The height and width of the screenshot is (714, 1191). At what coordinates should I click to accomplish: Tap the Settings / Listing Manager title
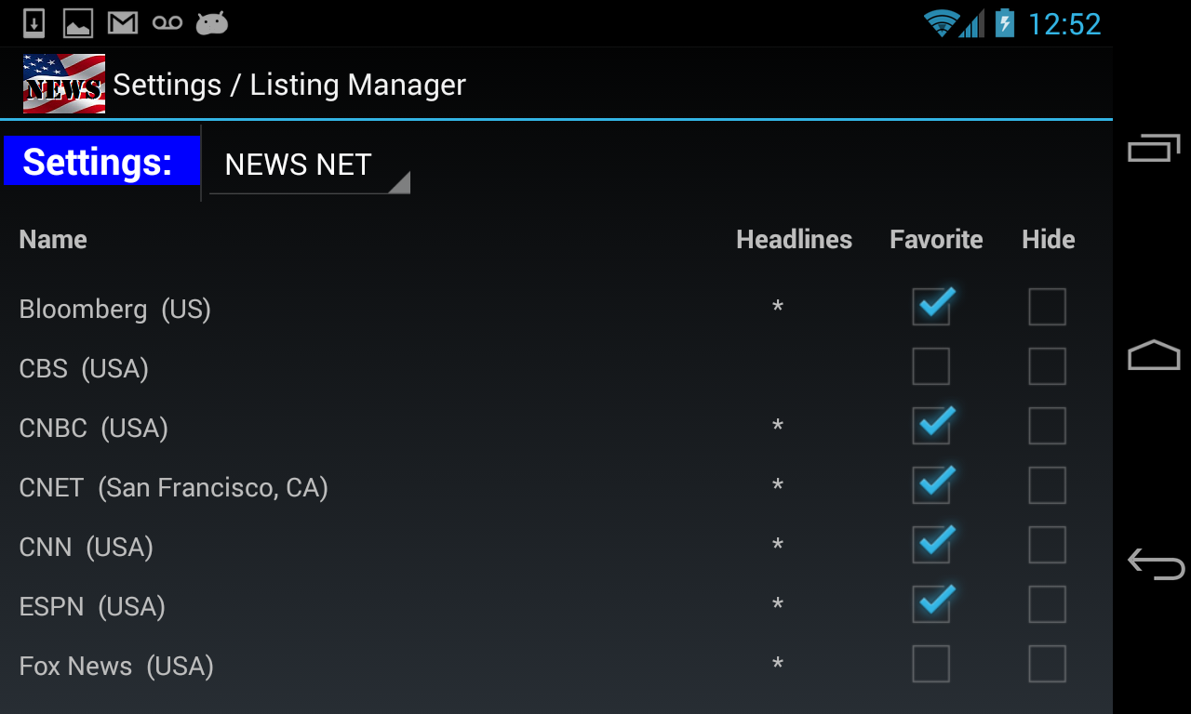(289, 85)
